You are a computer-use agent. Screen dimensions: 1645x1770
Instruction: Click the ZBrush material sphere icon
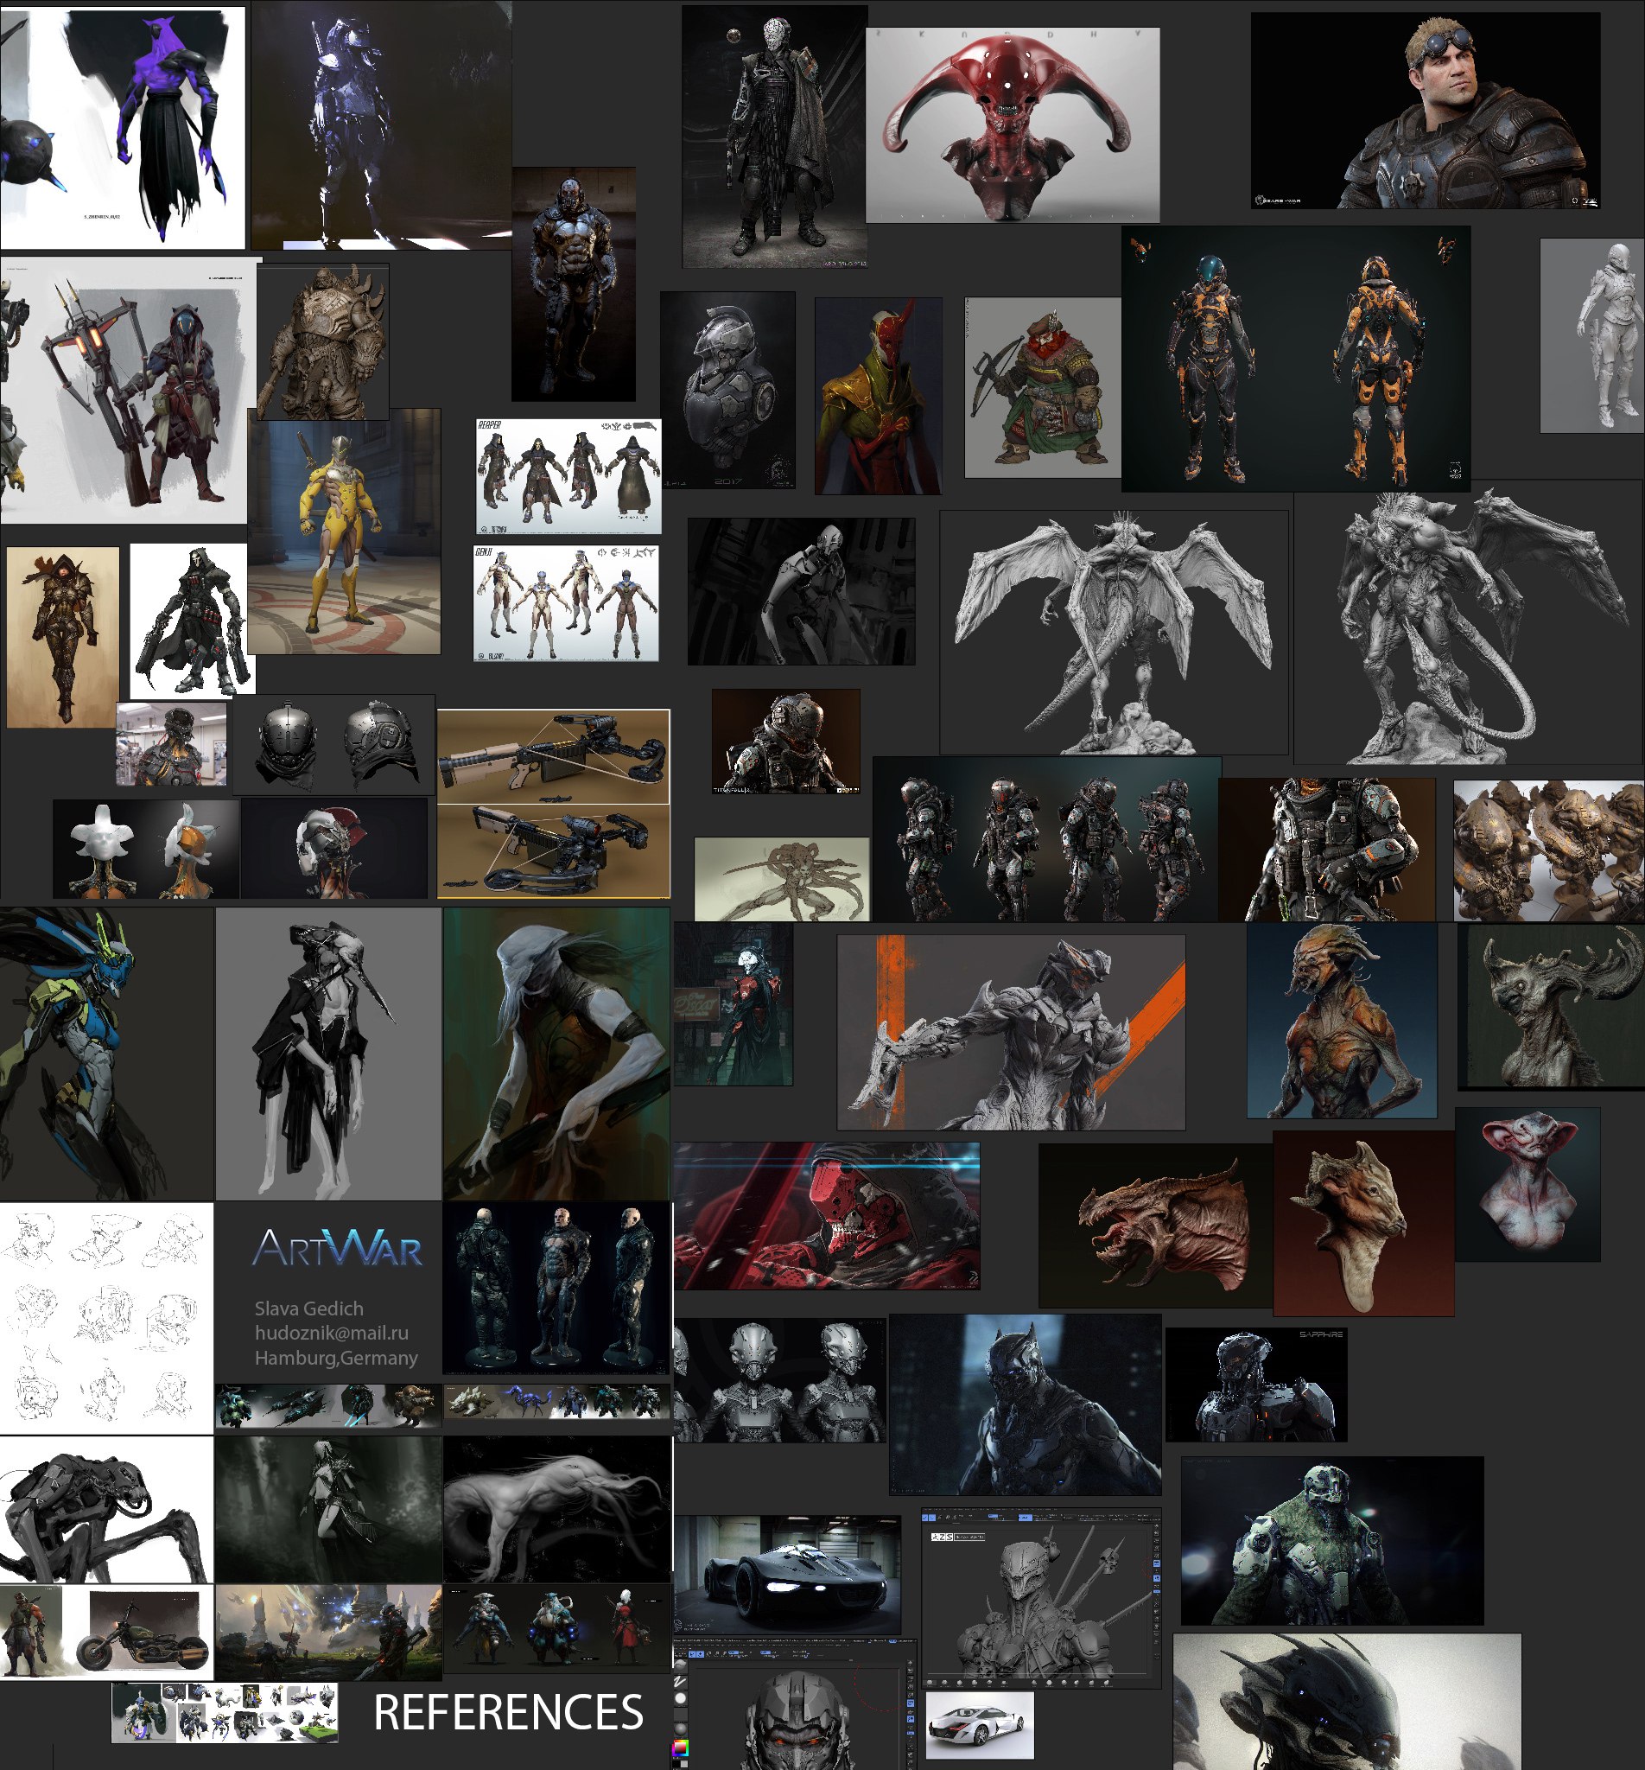coord(681,1730)
